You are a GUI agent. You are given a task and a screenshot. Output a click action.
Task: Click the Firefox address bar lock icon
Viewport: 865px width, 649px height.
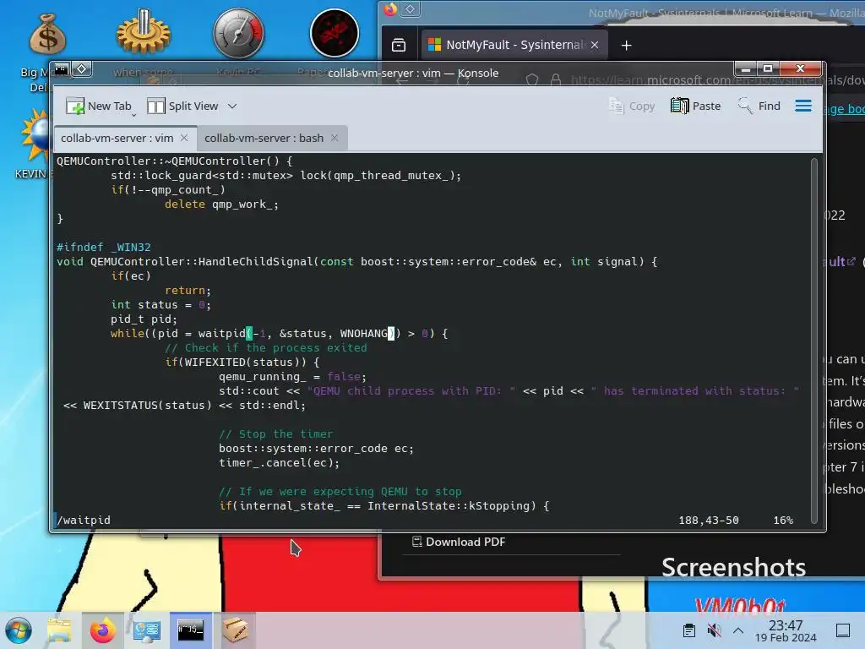coord(556,80)
